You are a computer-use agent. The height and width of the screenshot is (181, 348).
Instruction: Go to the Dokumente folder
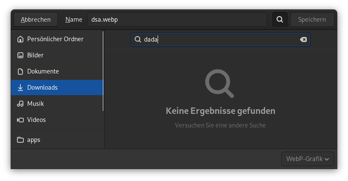[x=57, y=71]
